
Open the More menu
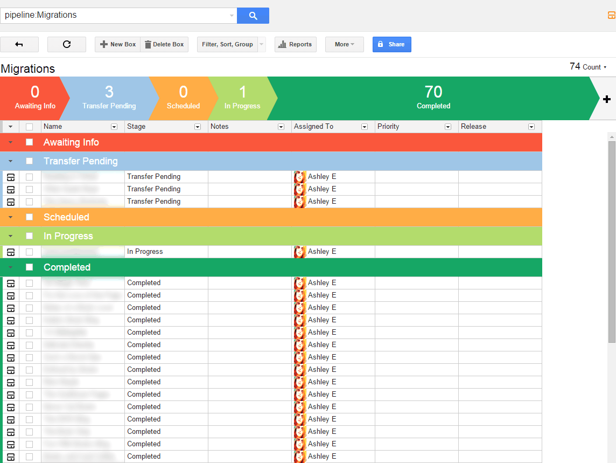344,44
